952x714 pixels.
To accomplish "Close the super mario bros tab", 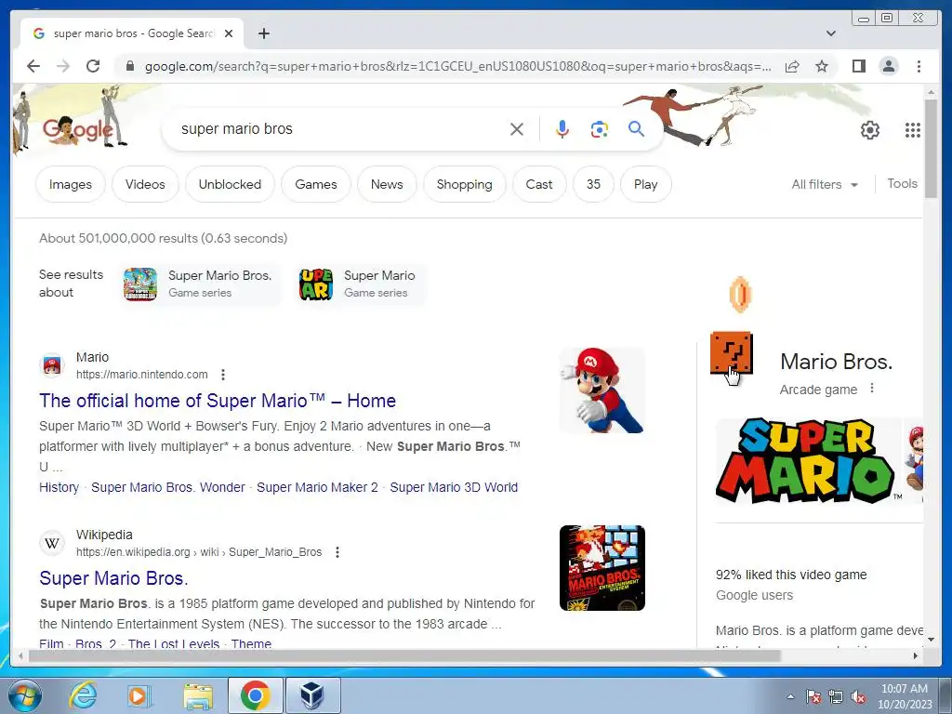I will pos(229,33).
